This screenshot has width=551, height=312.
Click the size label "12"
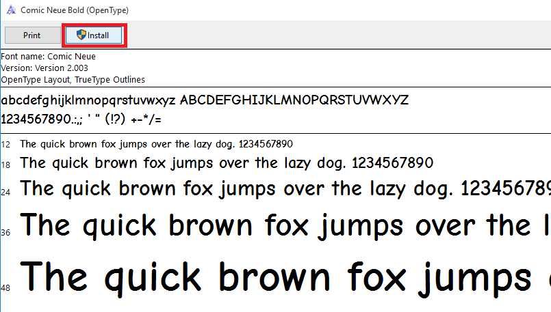5,145
